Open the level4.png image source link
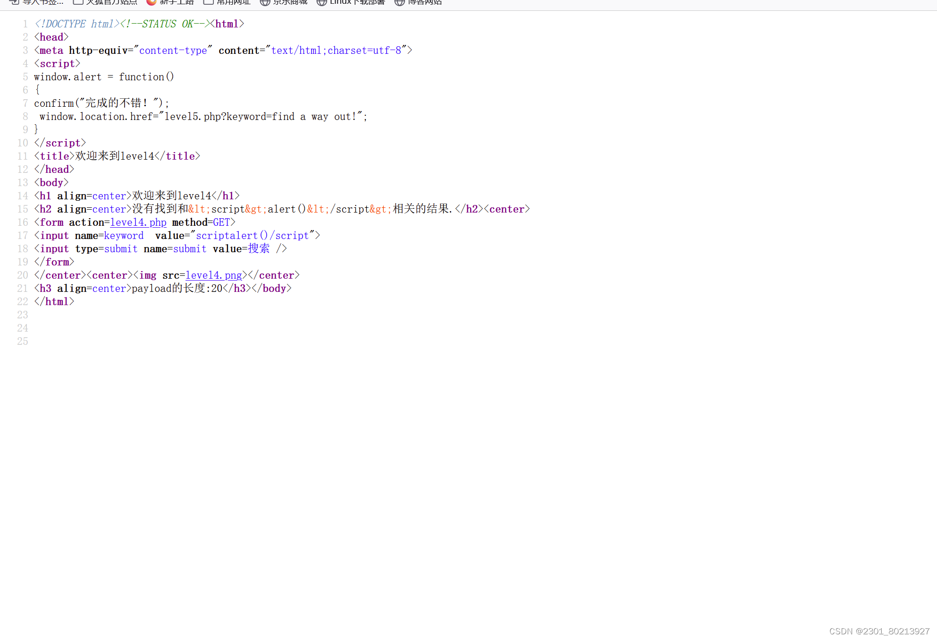This screenshot has width=937, height=640. [214, 275]
